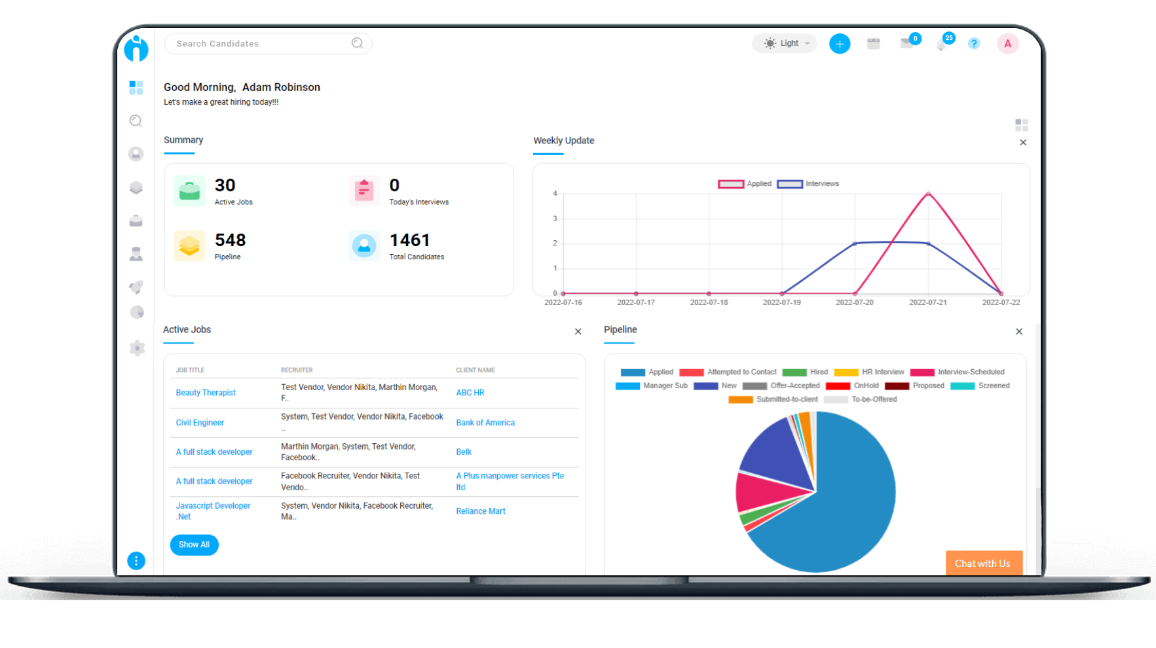Toggle Submitted-to-client in Pipeline legend

point(774,399)
